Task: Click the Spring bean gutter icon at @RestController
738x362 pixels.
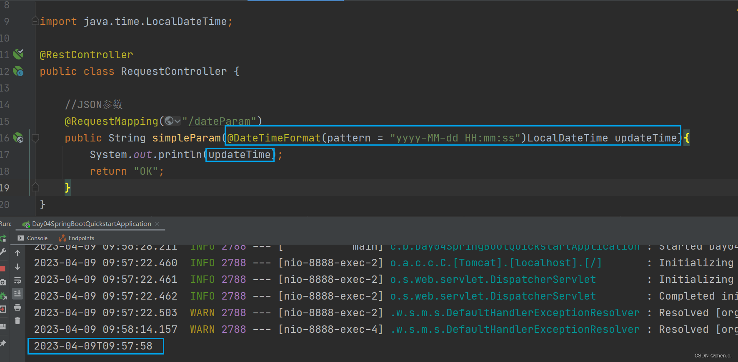Action: point(18,54)
